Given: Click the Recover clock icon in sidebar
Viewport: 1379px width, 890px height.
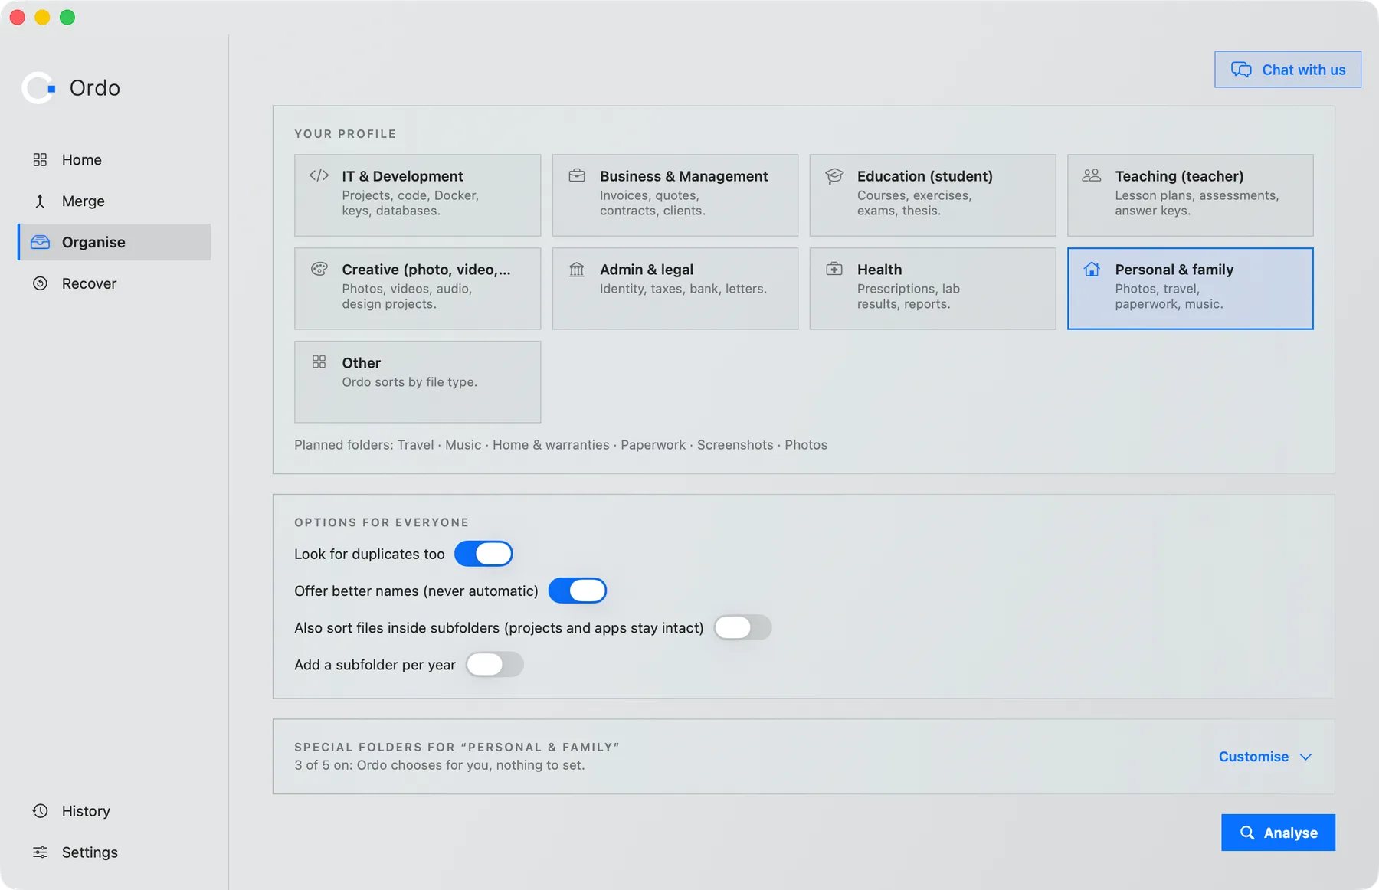Looking at the screenshot, I should (x=40, y=283).
